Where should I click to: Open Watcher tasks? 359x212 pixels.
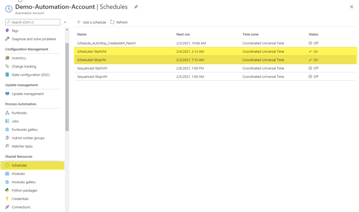[8, 146]
